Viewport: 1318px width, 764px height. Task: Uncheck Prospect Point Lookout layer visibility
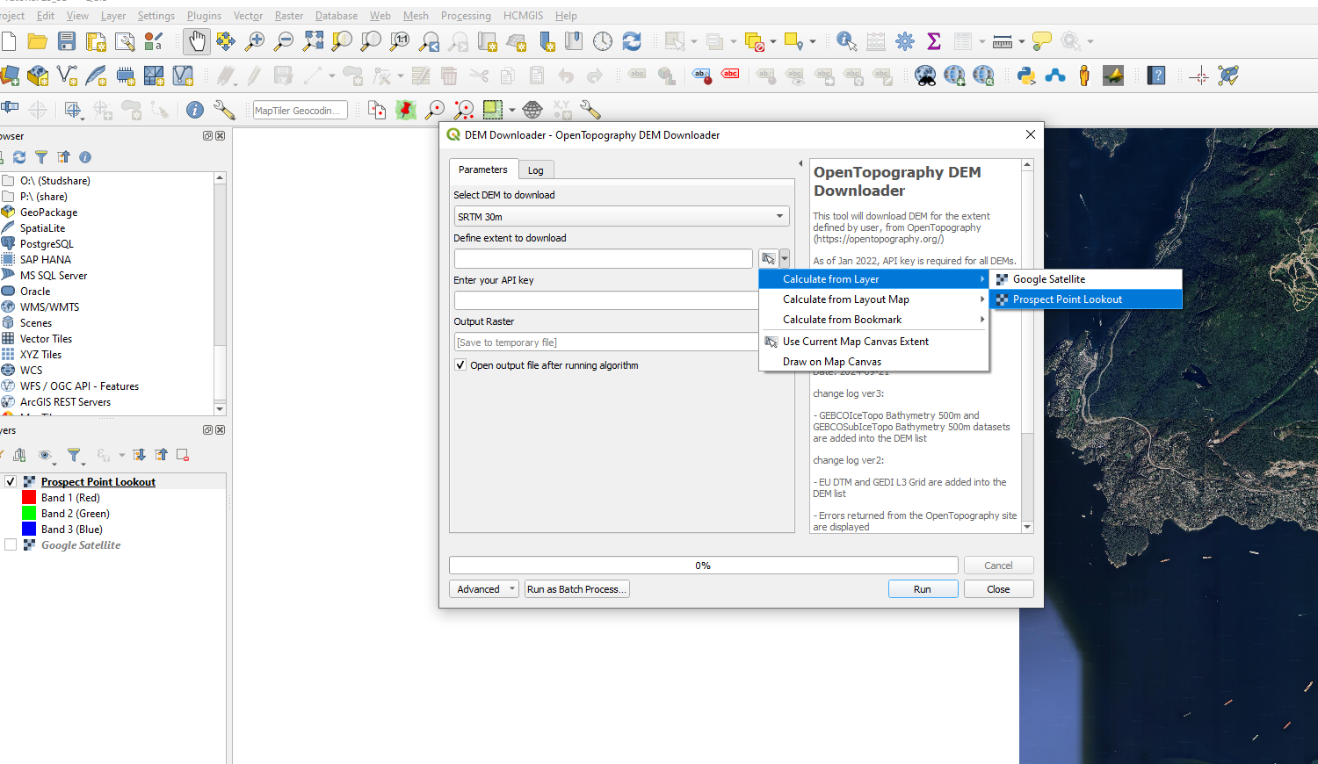tap(11, 482)
